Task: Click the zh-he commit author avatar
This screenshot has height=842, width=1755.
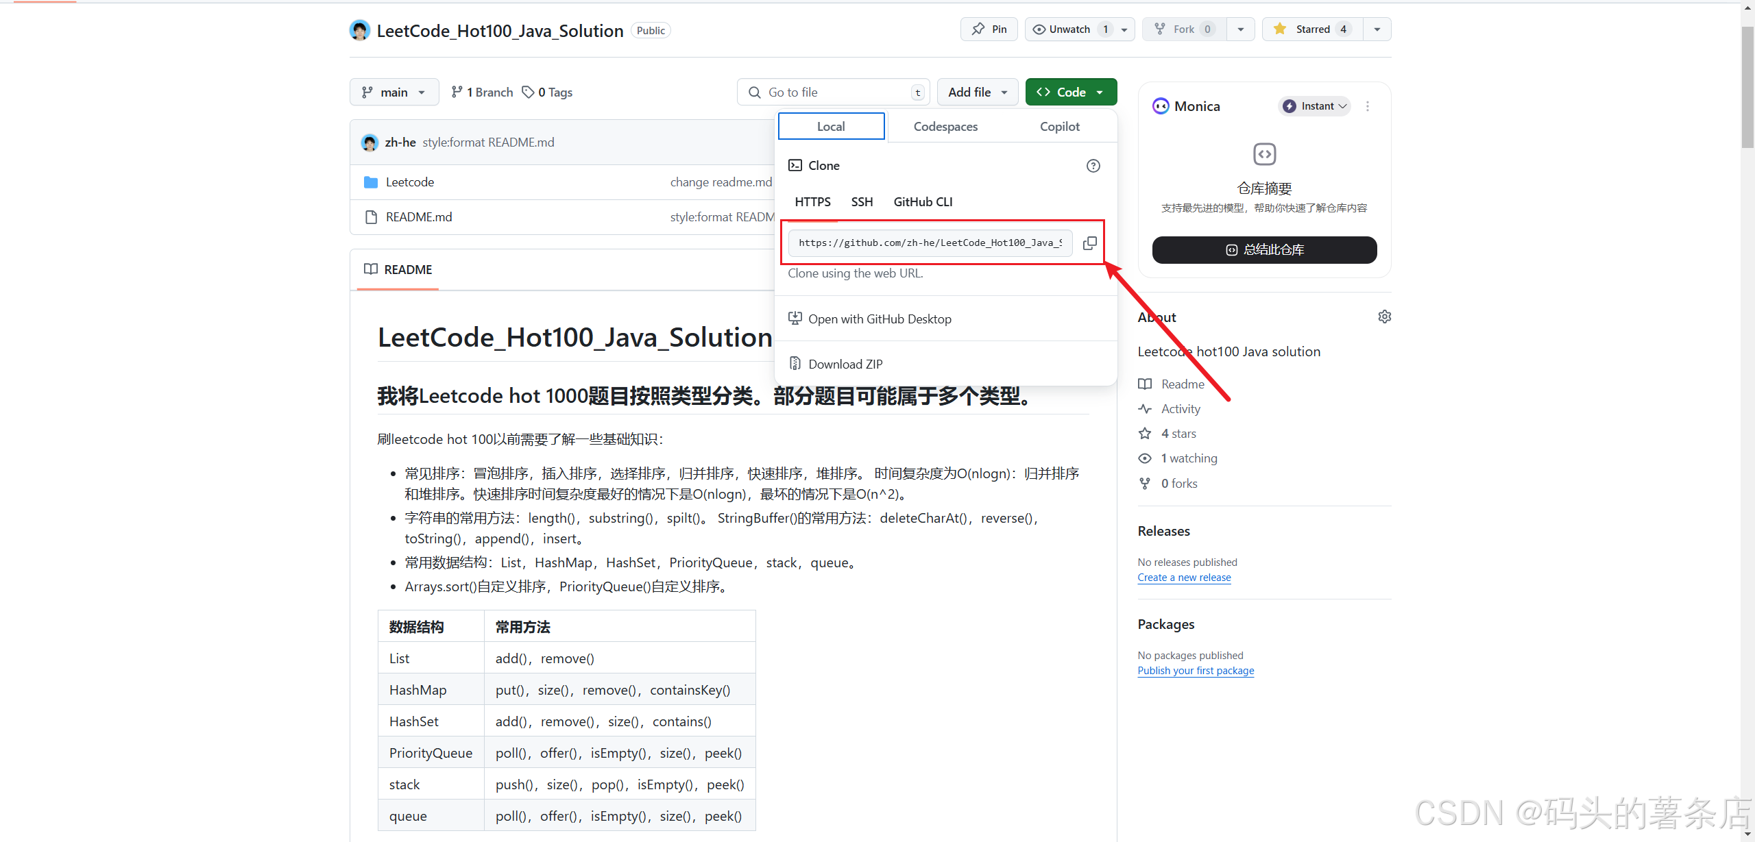Action: click(370, 143)
